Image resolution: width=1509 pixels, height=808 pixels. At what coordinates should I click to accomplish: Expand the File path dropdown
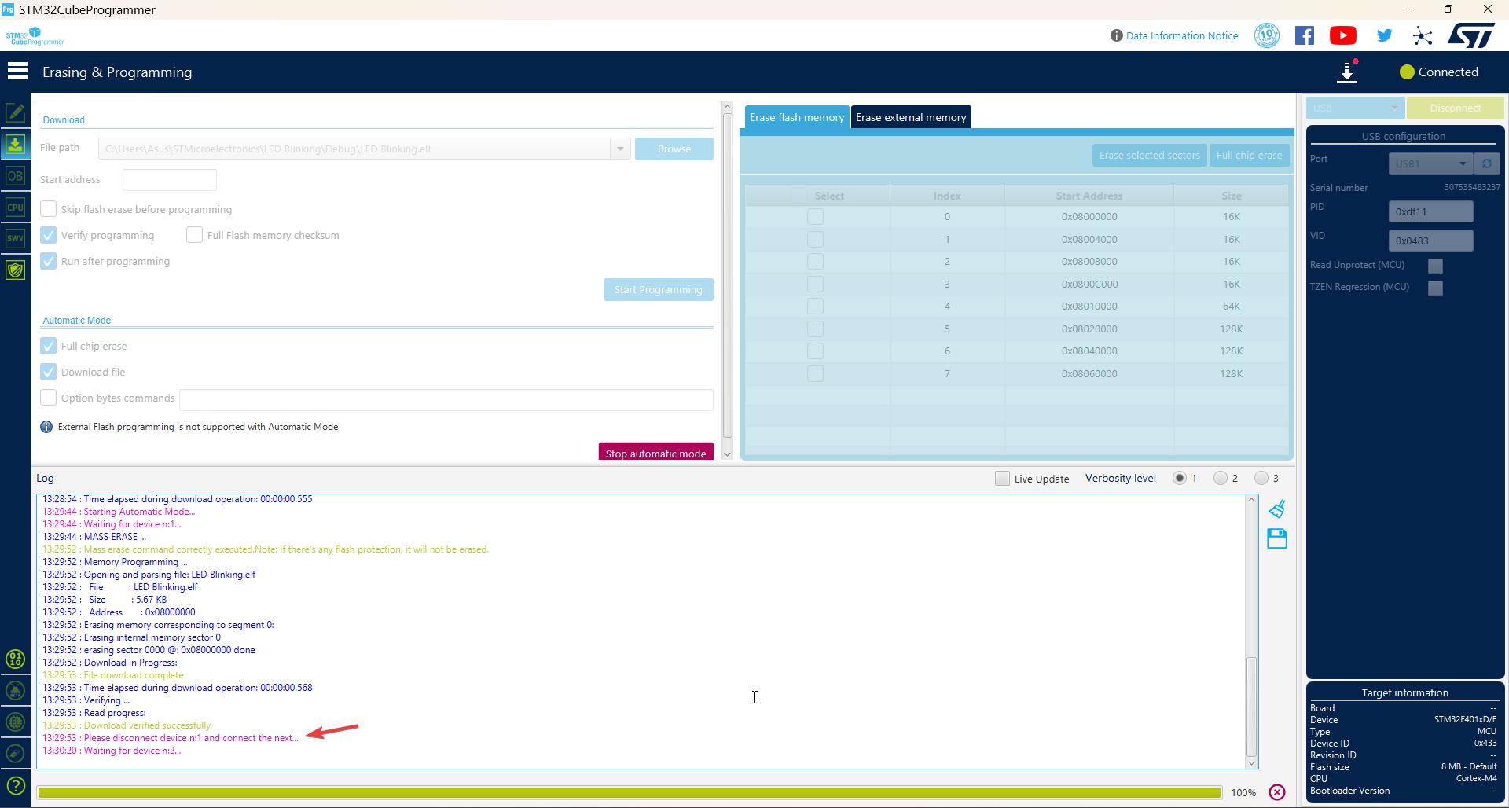tap(620, 149)
